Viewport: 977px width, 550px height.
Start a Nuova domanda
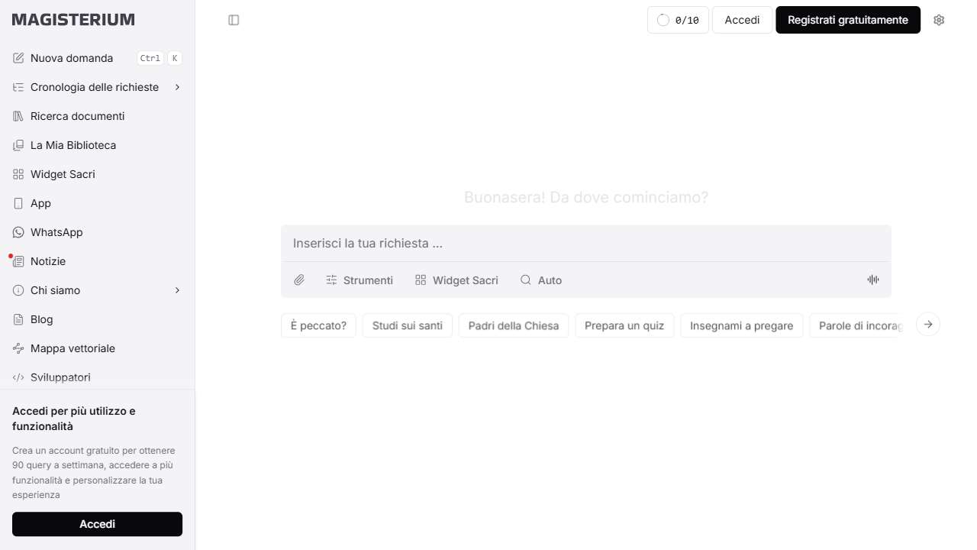click(x=72, y=58)
